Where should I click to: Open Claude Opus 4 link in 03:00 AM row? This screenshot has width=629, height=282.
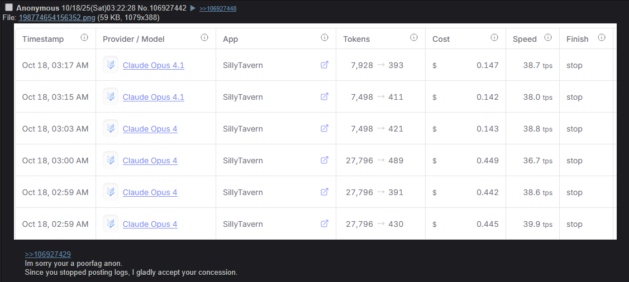(150, 161)
